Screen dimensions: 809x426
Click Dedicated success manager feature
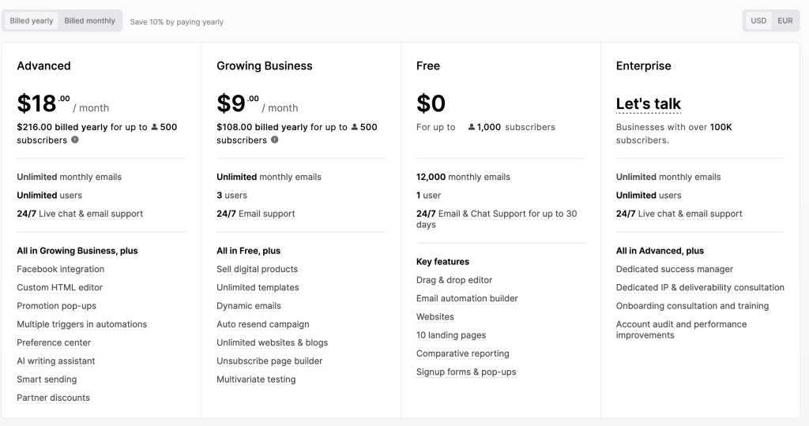point(675,269)
